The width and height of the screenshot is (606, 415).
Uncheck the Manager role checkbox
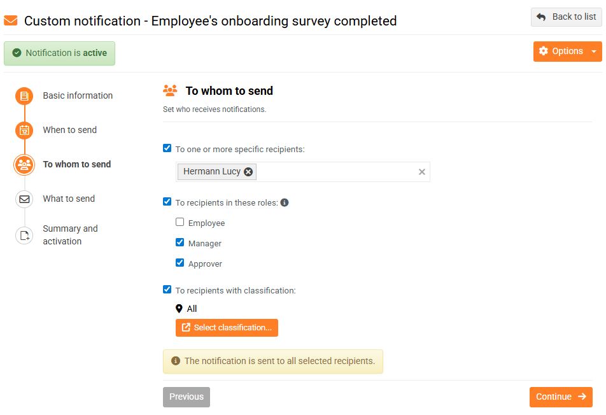180,243
